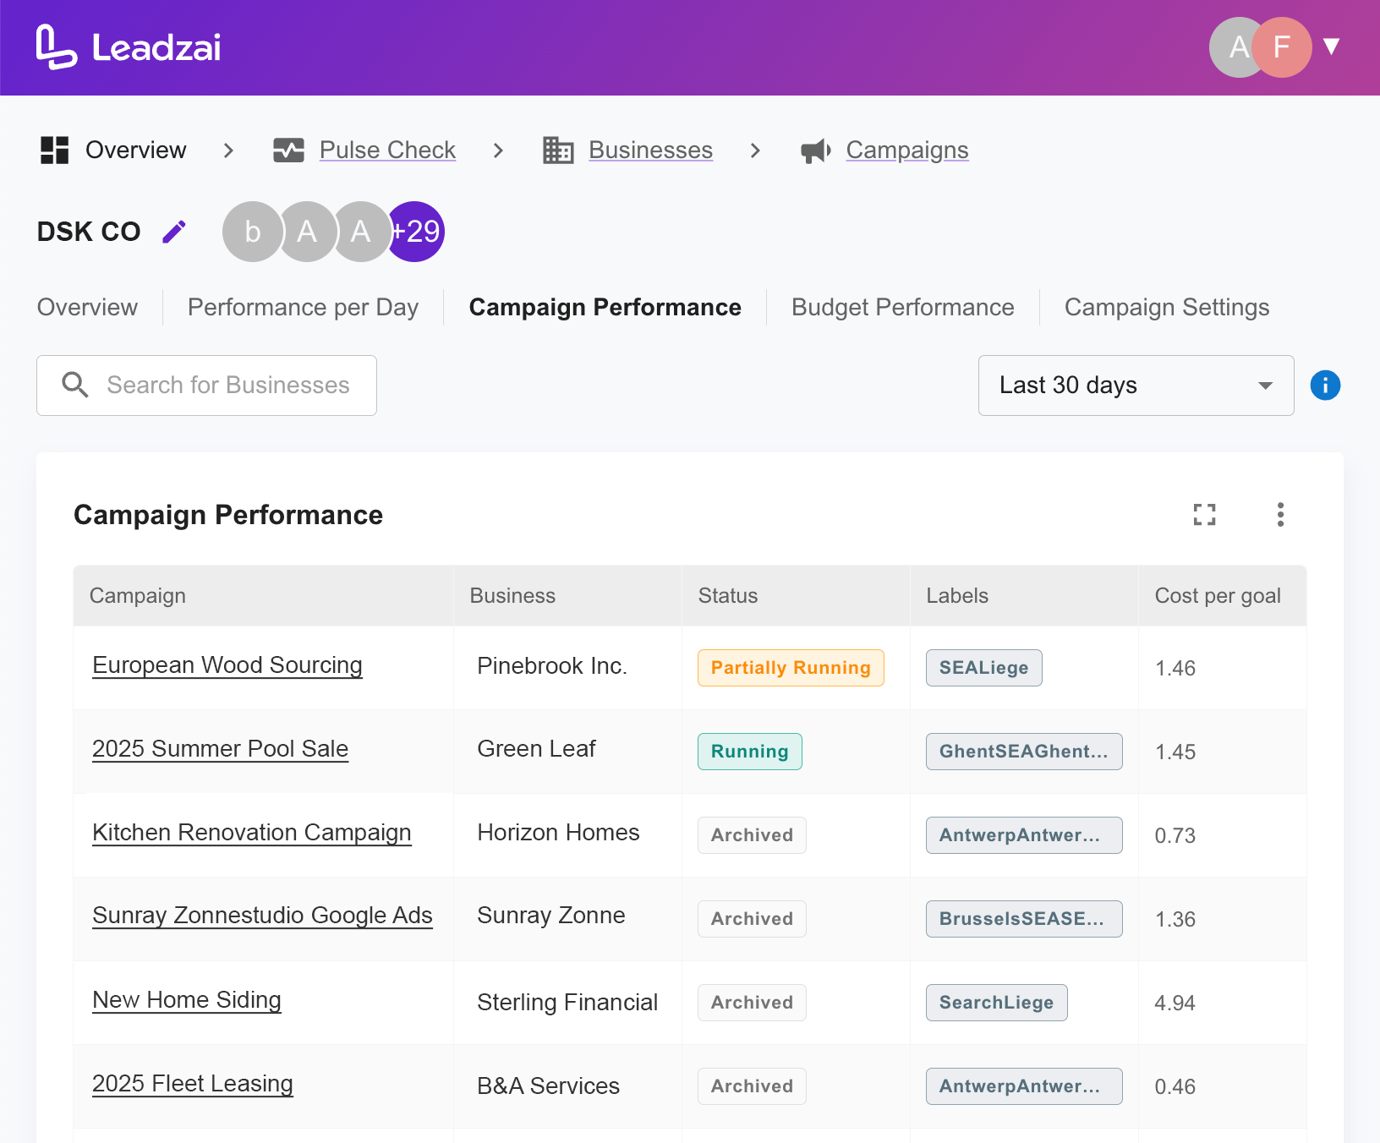Image resolution: width=1380 pixels, height=1143 pixels.
Task: Click the orange F user avatar
Action: 1282,47
